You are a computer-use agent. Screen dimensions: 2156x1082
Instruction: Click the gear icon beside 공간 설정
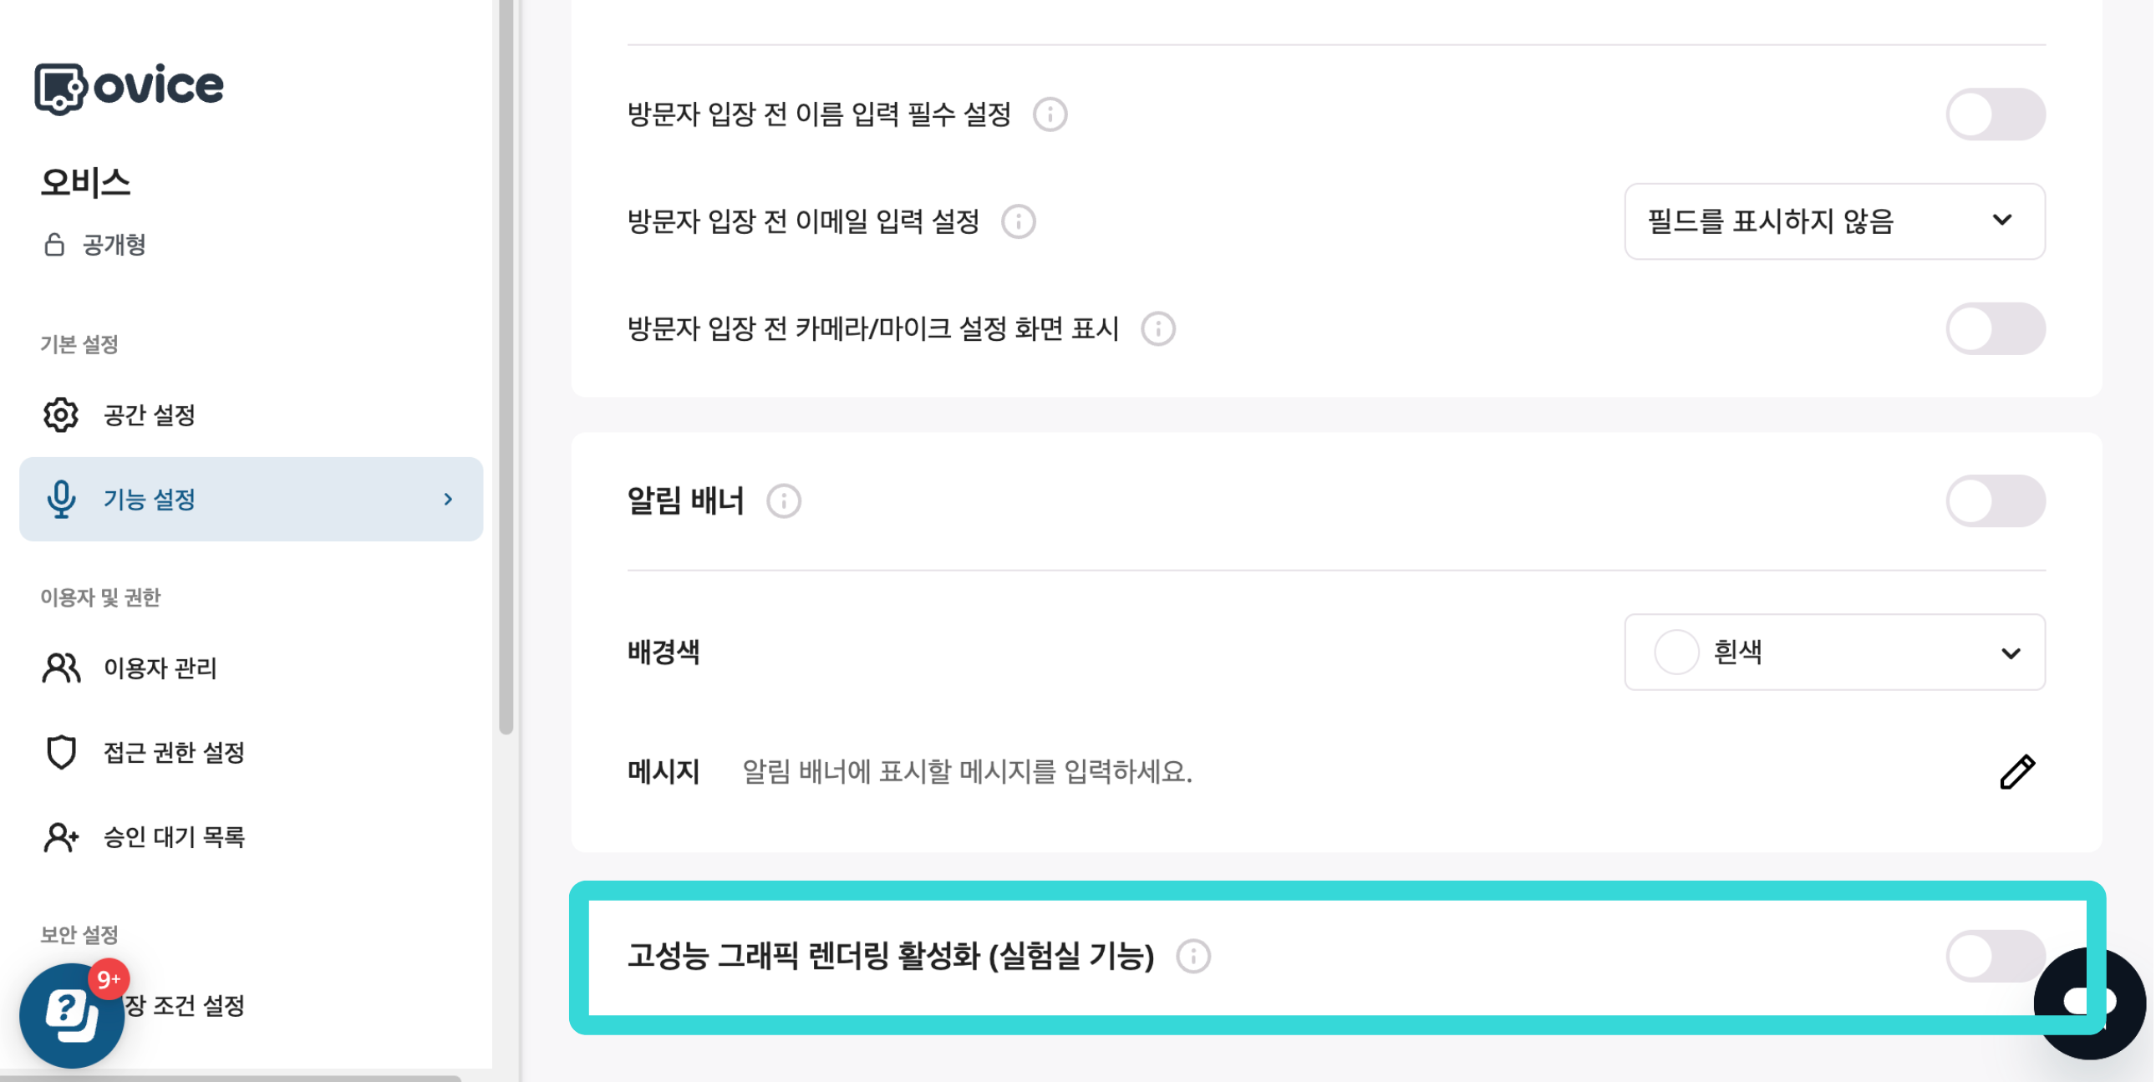coord(60,414)
